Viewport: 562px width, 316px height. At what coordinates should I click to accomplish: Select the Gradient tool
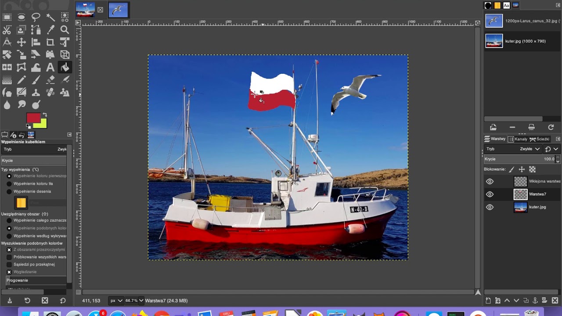7,80
